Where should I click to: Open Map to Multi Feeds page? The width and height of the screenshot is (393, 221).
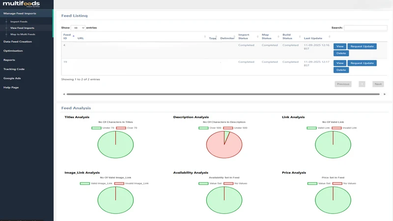[23, 34]
